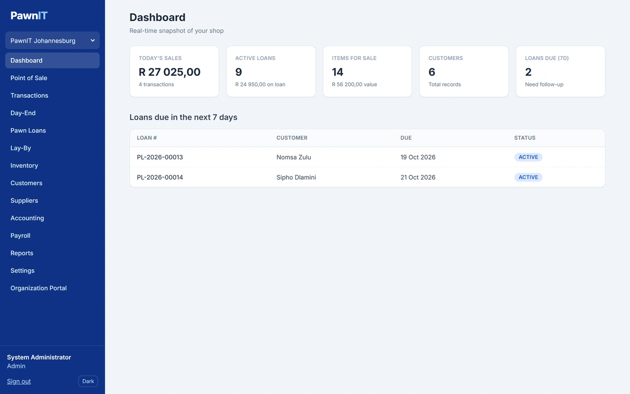Navigate to Day-End
Viewport: 630px width, 394px height.
pyautogui.click(x=52, y=113)
